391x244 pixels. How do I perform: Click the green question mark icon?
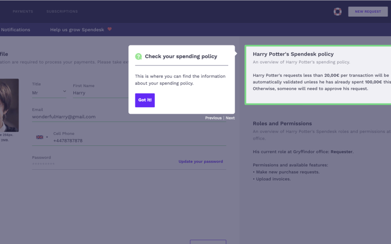coord(138,57)
